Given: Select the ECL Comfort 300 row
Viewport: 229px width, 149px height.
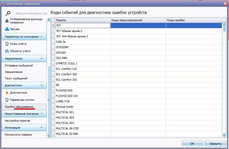Looking at the screenshot, I should (137, 74).
